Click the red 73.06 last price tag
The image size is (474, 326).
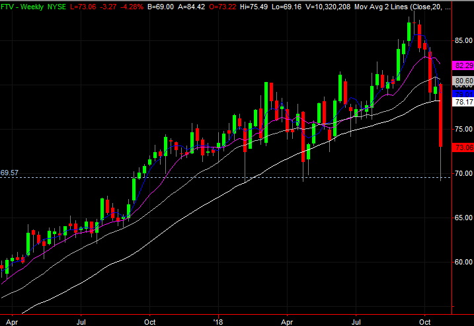[463, 147]
